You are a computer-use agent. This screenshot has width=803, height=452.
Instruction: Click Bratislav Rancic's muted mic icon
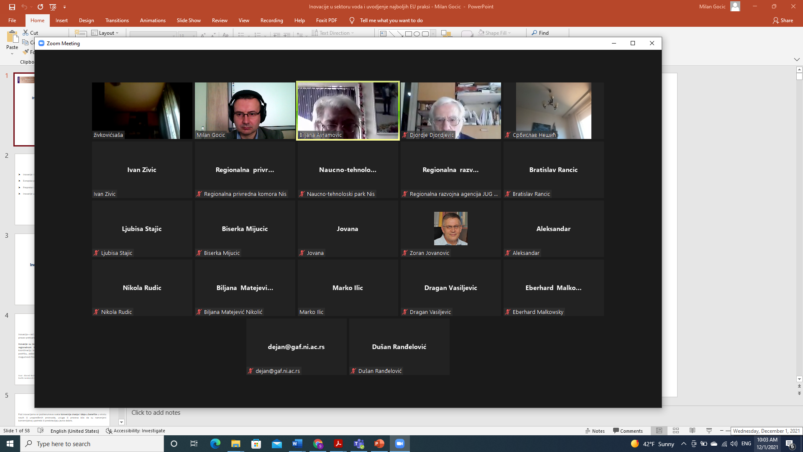508,194
